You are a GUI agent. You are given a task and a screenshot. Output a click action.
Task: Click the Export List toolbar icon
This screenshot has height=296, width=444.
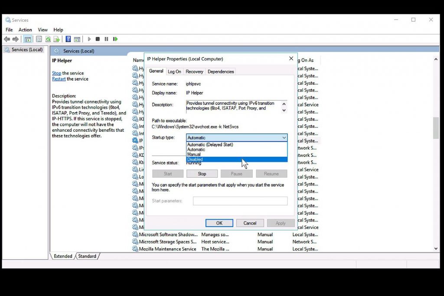pyautogui.click(x=56, y=39)
